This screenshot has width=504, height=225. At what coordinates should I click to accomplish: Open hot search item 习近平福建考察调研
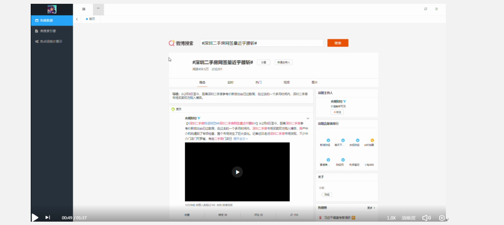click(337, 217)
